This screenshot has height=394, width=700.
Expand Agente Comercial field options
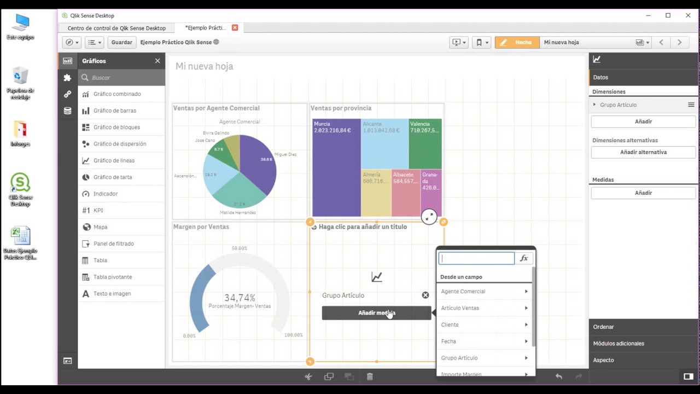tap(526, 291)
